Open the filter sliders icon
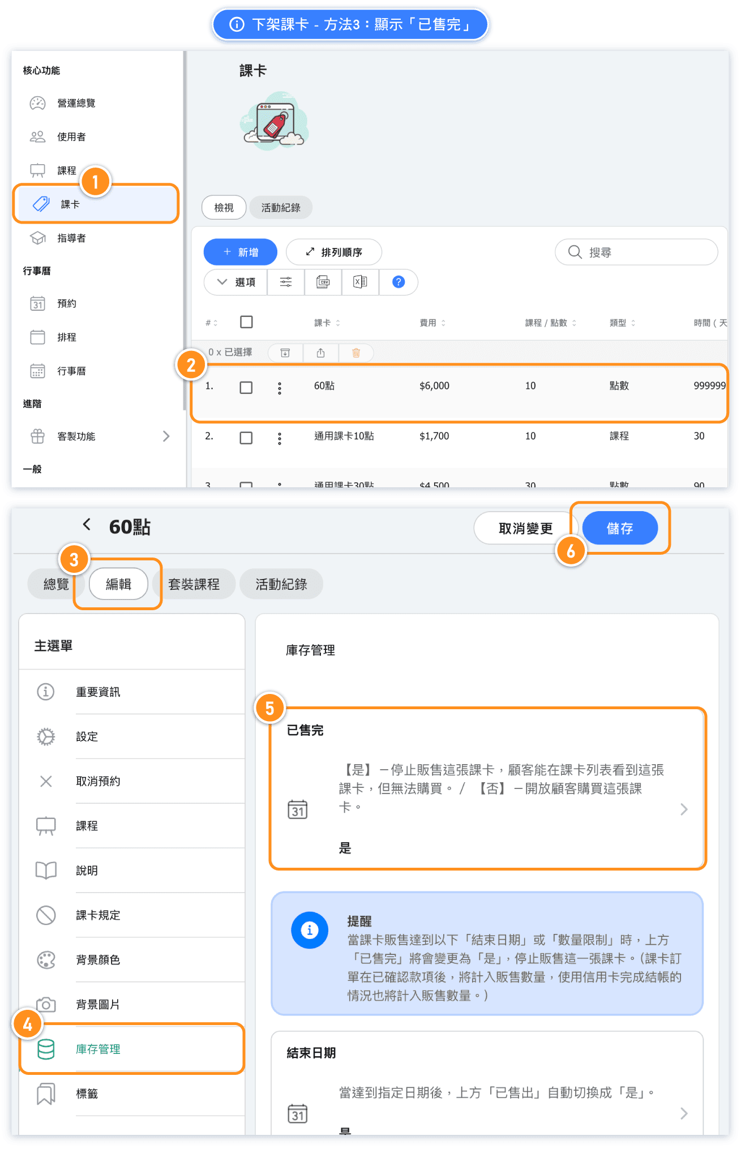This screenshot has height=1153, width=741. 286,282
